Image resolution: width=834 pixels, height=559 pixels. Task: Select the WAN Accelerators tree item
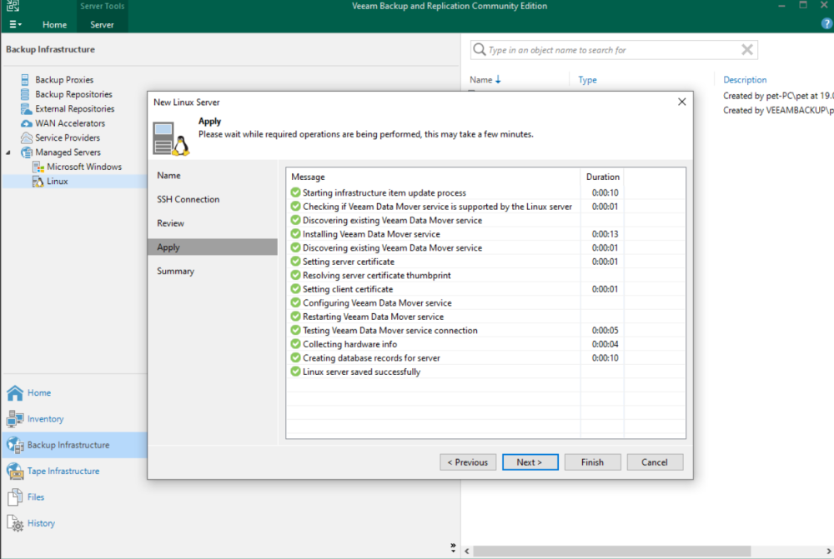point(70,123)
